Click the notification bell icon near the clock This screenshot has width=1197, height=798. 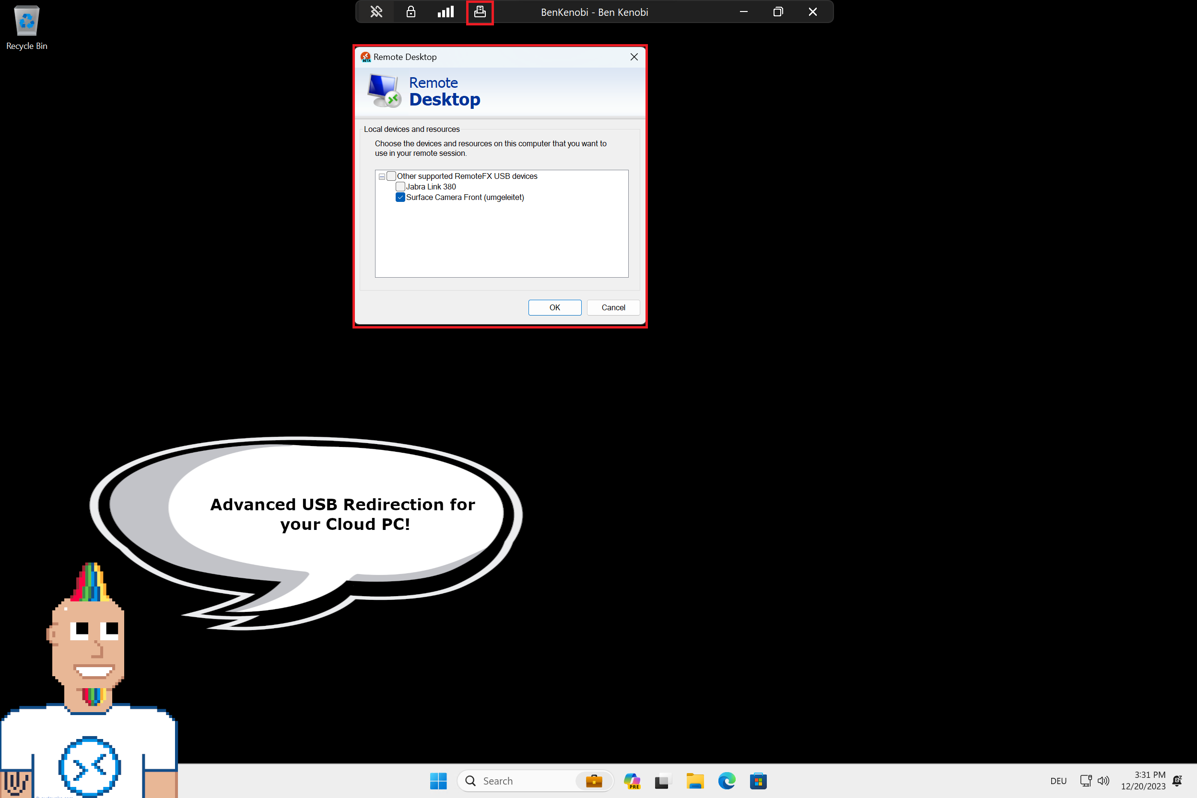coord(1178,780)
